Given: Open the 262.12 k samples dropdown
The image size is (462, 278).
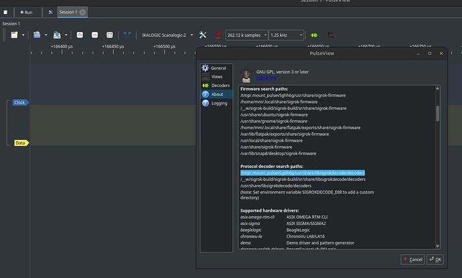Looking at the screenshot, I should click(246, 35).
